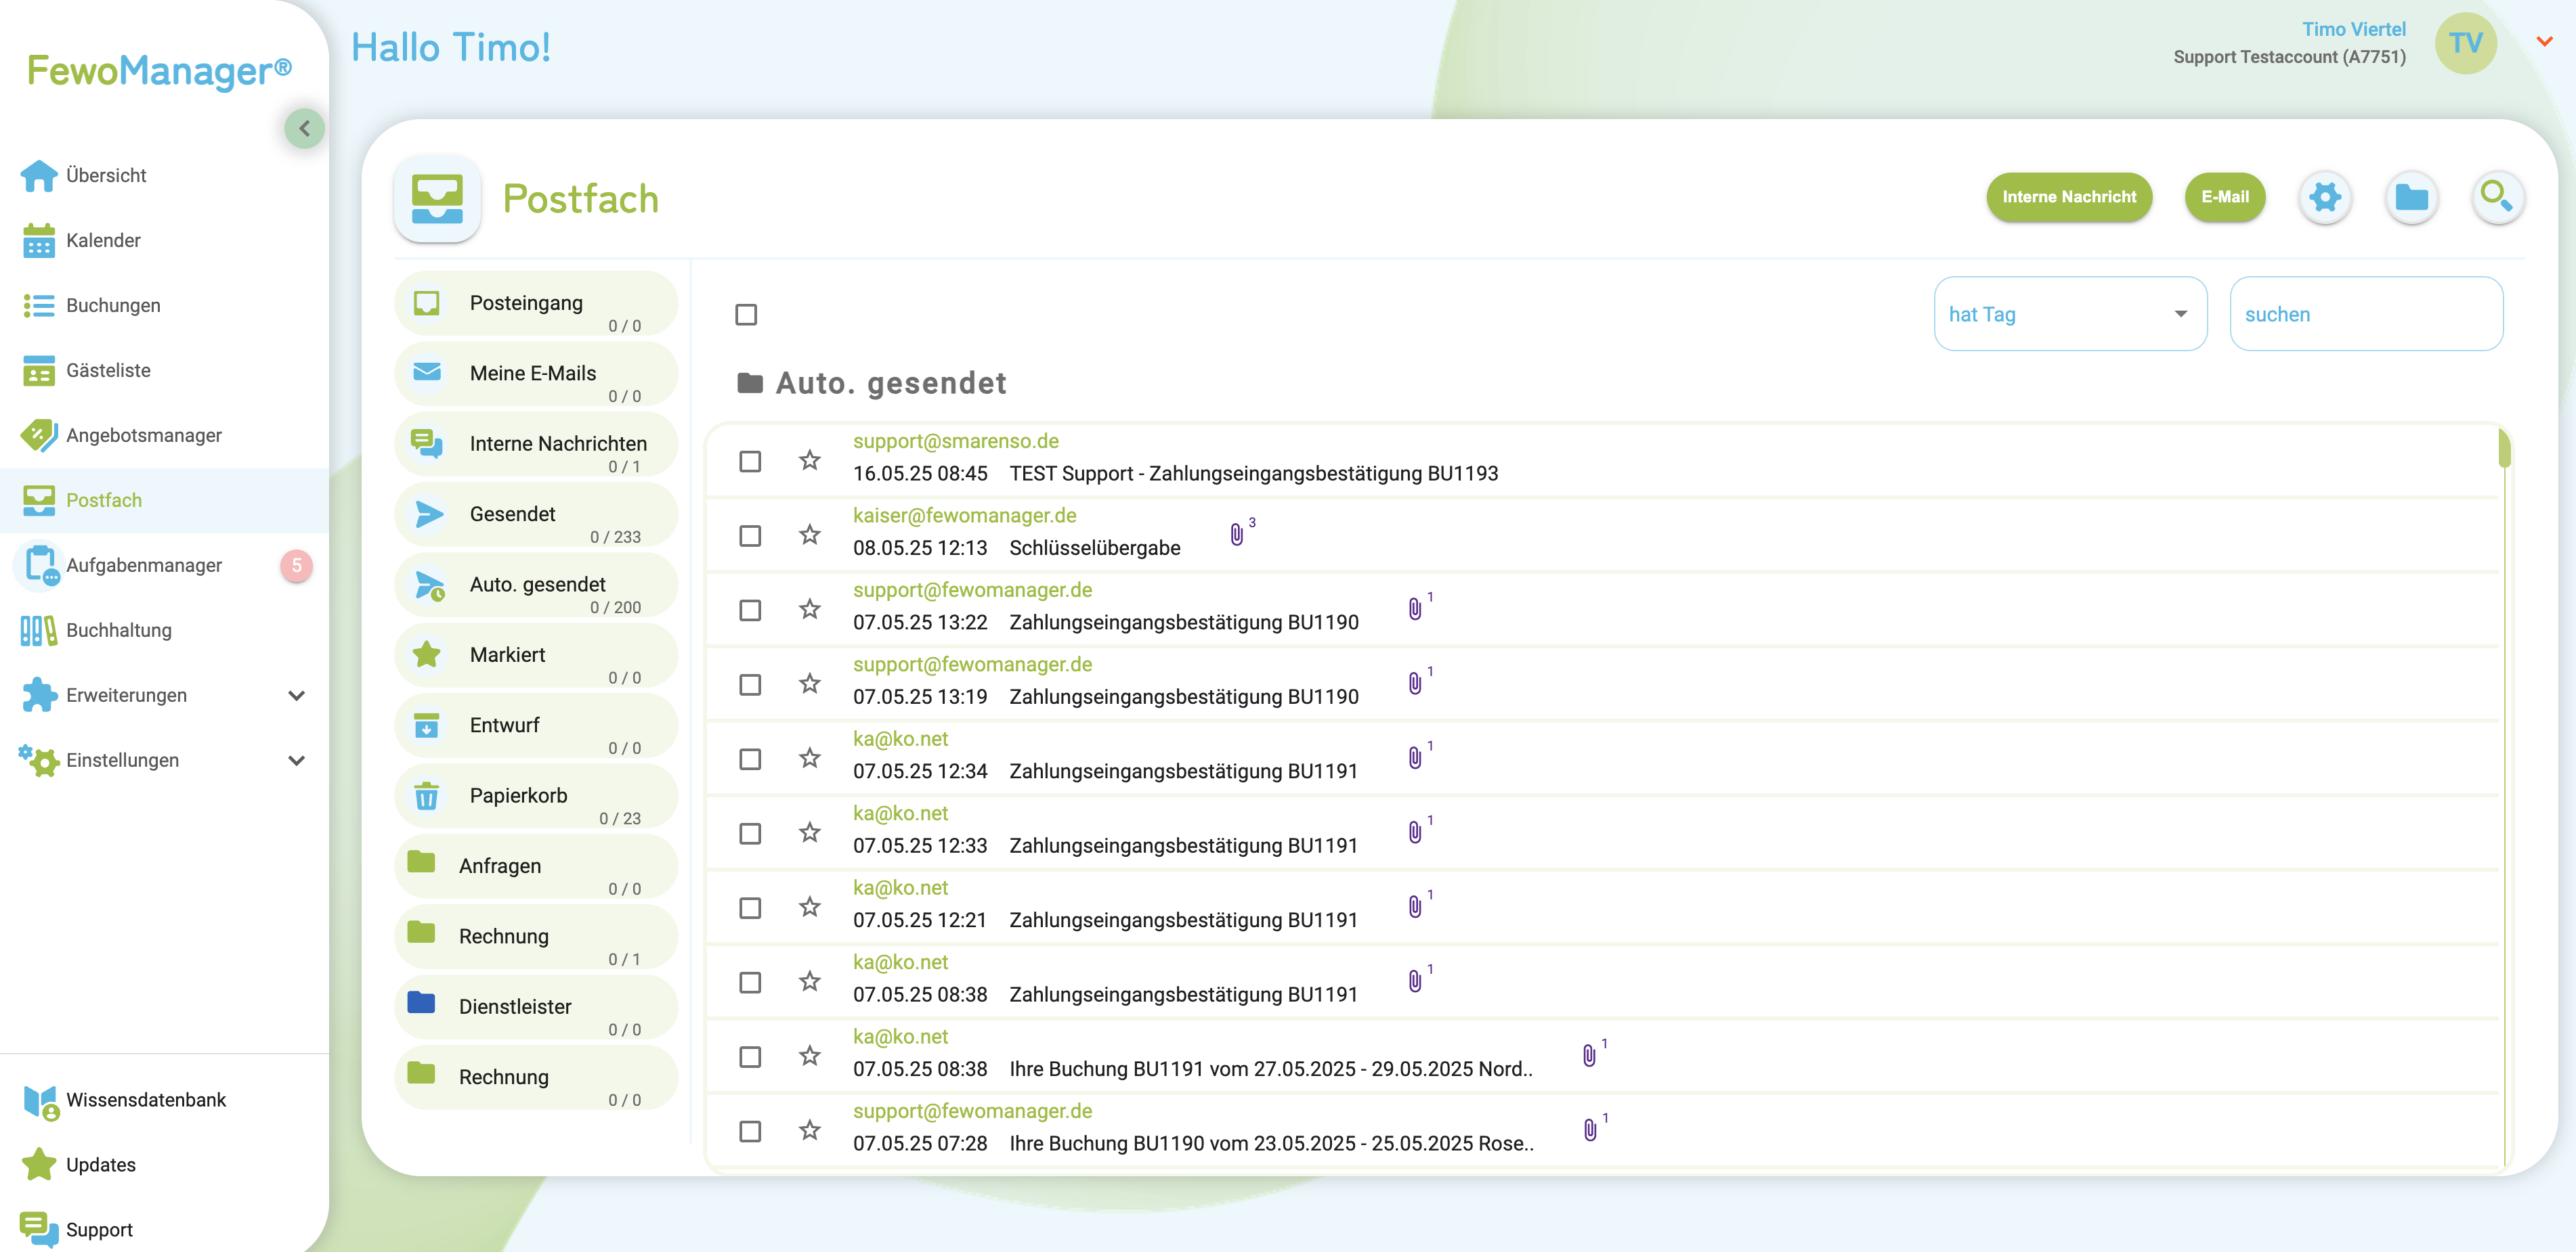Star the TEST Support message from 16.05.25
This screenshot has width=2576, height=1252.
click(x=809, y=462)
